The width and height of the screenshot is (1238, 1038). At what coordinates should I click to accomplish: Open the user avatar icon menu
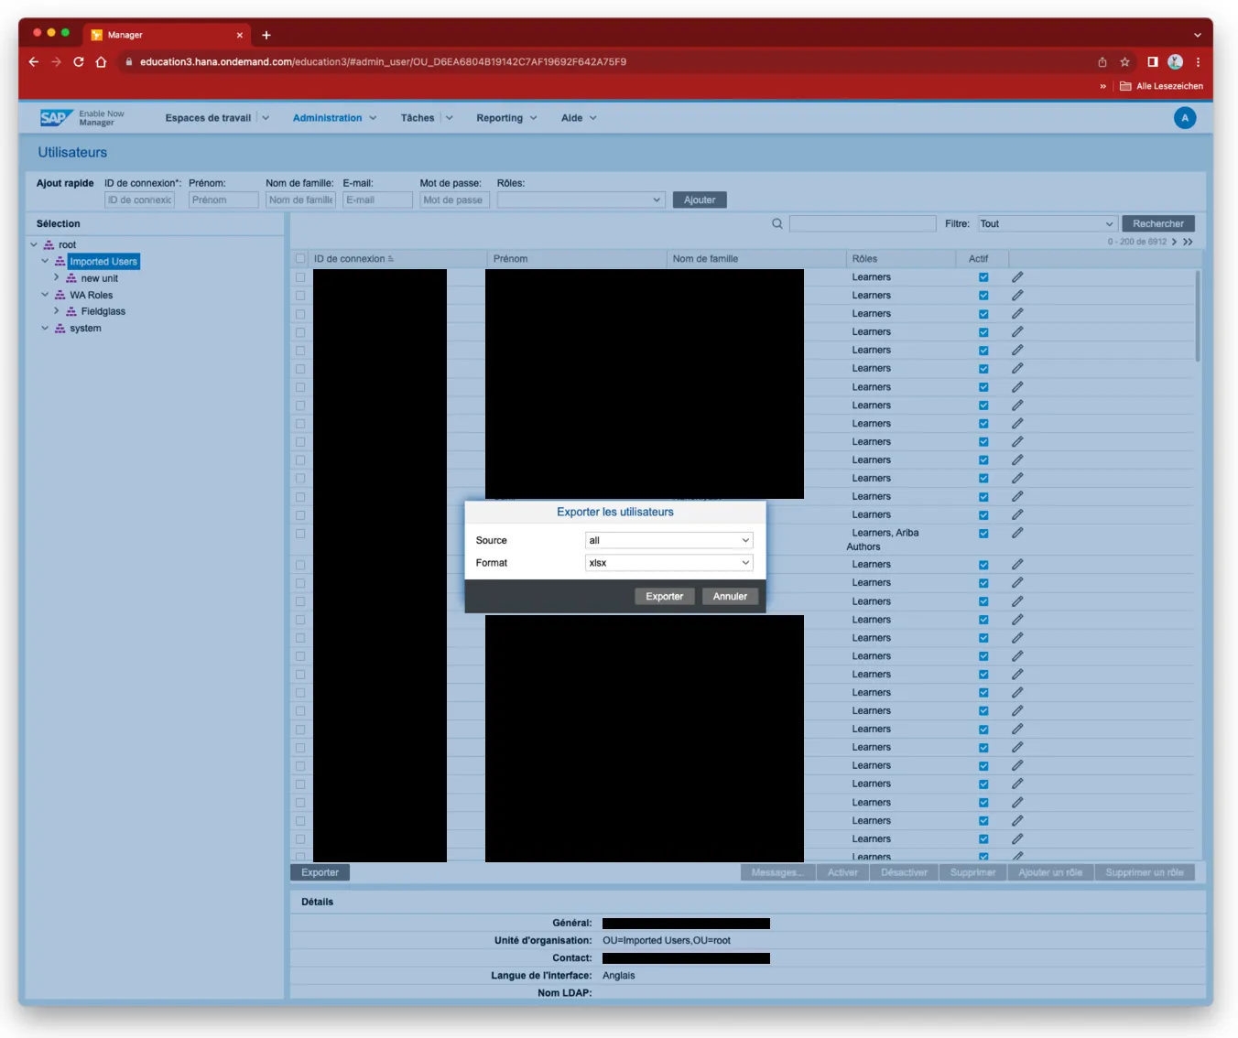(x=1184, y=118)
